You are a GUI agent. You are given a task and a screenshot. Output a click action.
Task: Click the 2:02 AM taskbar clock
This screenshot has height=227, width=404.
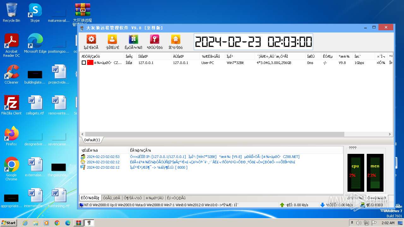tap(388, 223)
